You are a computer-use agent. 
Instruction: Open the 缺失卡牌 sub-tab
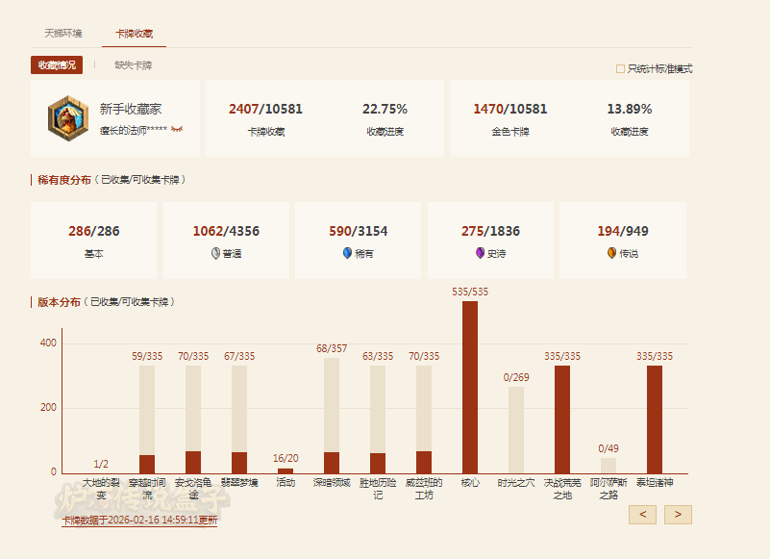(x=133, y=65)
